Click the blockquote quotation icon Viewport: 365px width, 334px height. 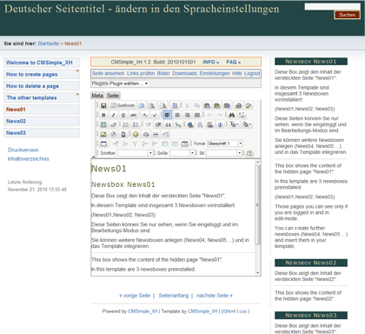pyautogui.click(x=168, y=124)
